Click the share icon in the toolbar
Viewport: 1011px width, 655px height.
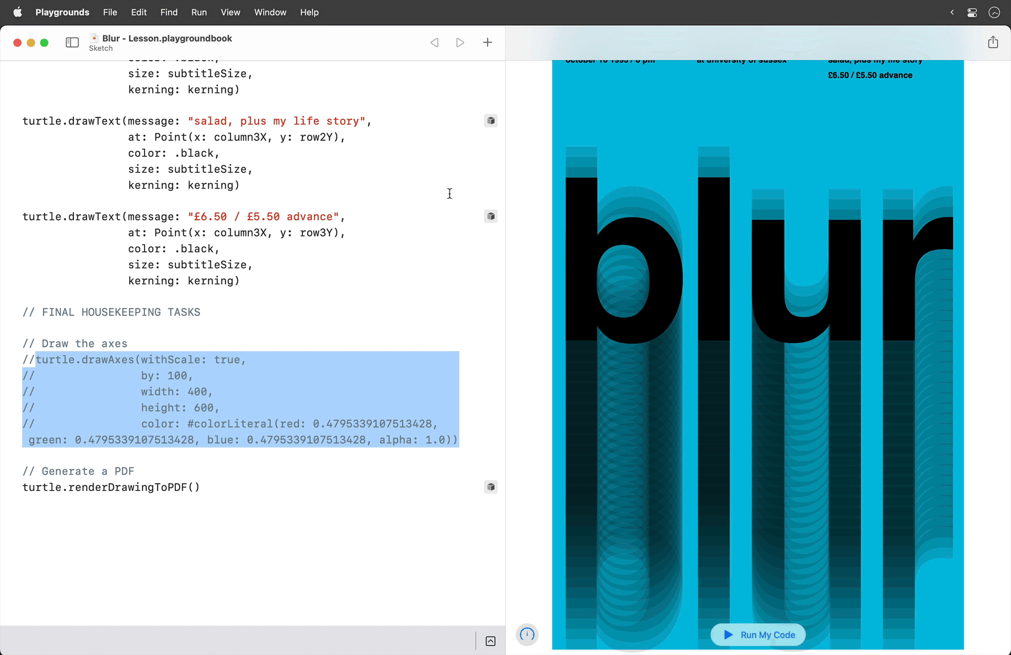point(993,42)
